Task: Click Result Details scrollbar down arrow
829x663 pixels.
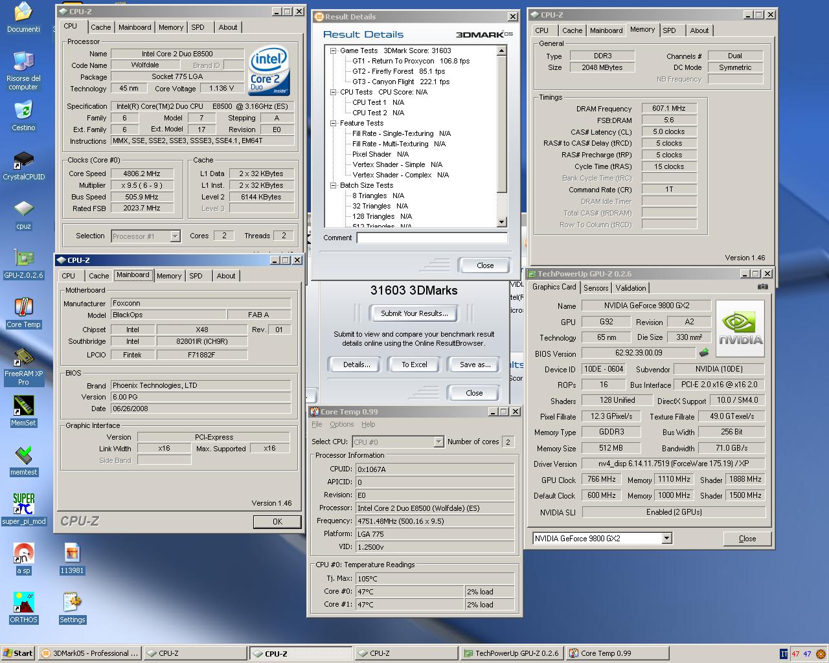Action: click(501, 222)
